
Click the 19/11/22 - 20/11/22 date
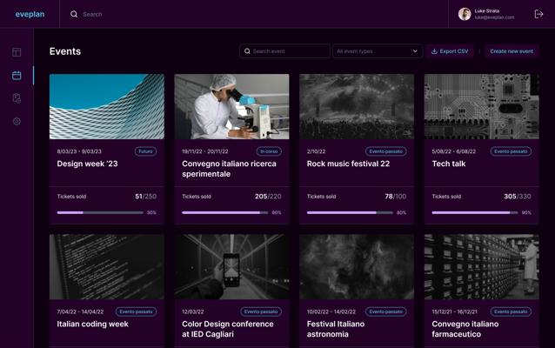pyautogui.click(x=205, y=151)
